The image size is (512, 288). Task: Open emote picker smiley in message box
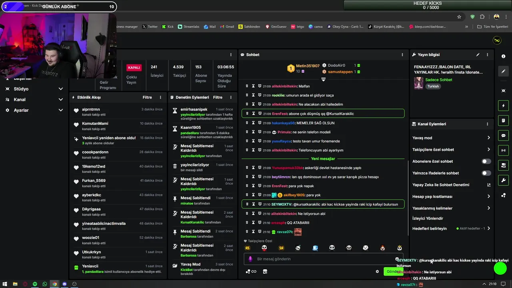click(397, 259)
